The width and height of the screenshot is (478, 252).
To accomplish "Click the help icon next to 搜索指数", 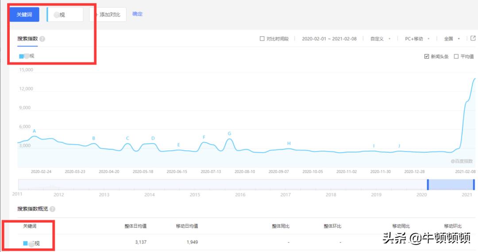I will pyautogui.click(x=42, y=39).
